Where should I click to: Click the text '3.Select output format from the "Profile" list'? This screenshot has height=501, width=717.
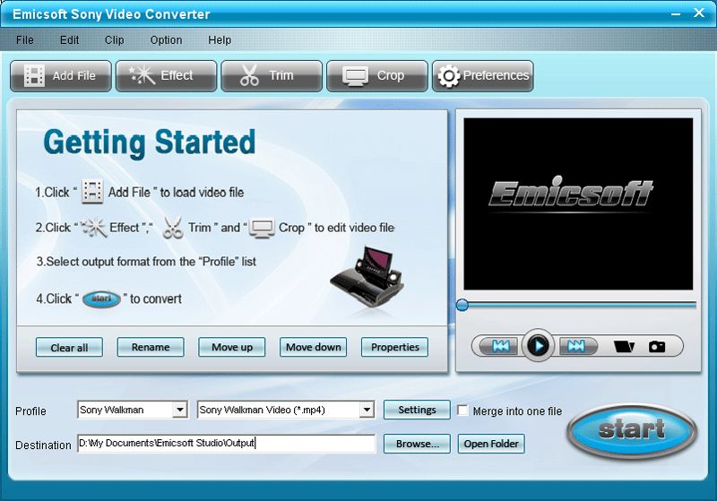[146, 262]
